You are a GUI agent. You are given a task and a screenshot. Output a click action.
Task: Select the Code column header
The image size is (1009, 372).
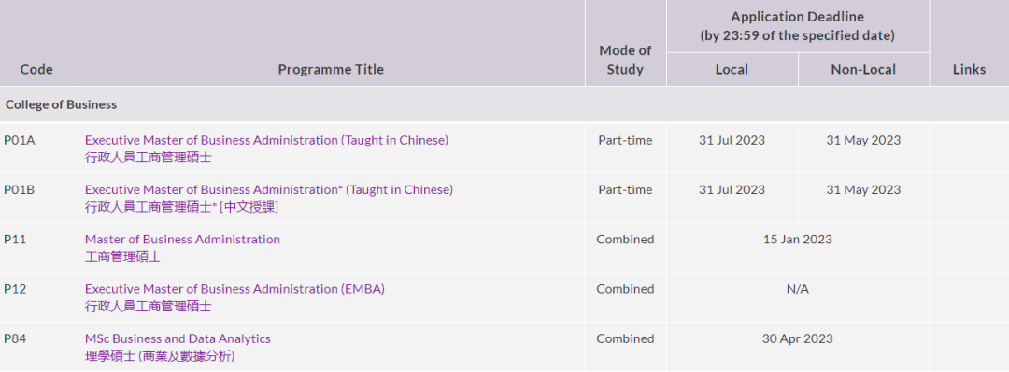tap(36, 69)
